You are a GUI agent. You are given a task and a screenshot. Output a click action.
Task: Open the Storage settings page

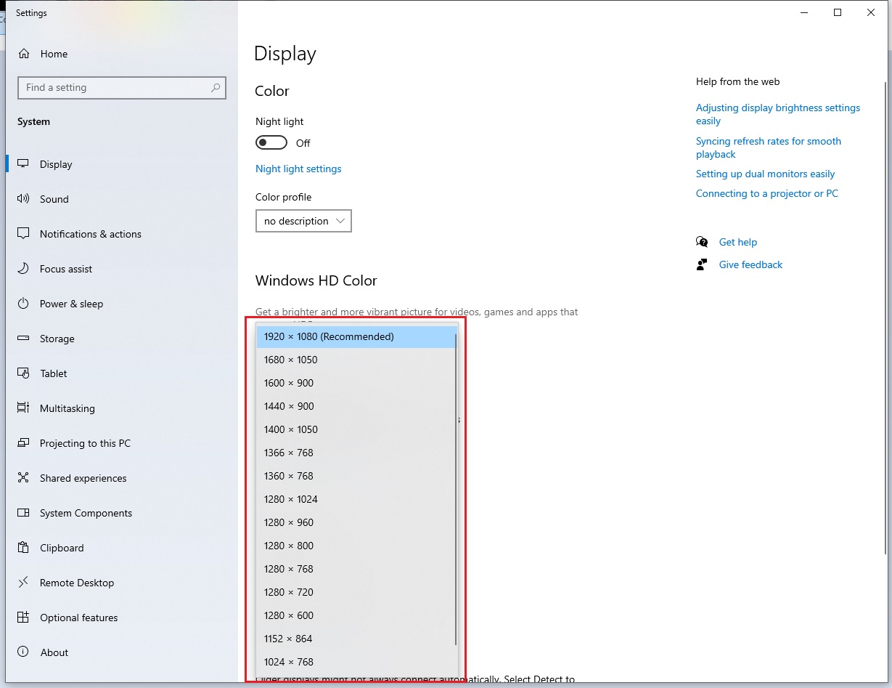122,339
